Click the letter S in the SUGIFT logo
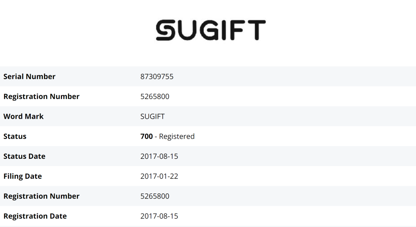 (166, 30)
